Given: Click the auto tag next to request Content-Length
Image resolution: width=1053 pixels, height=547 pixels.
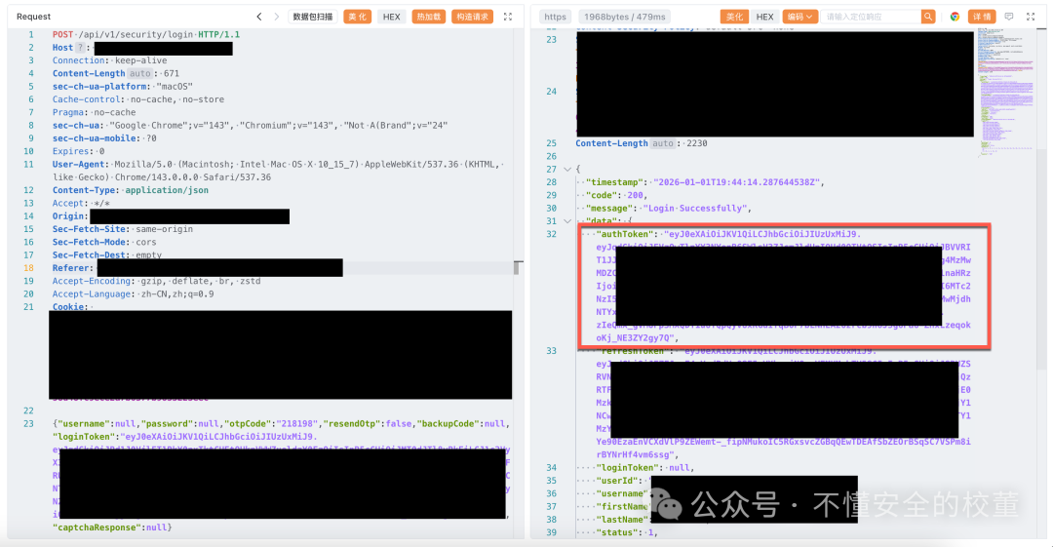Looking at the screenshot, I should coord(140,74).
